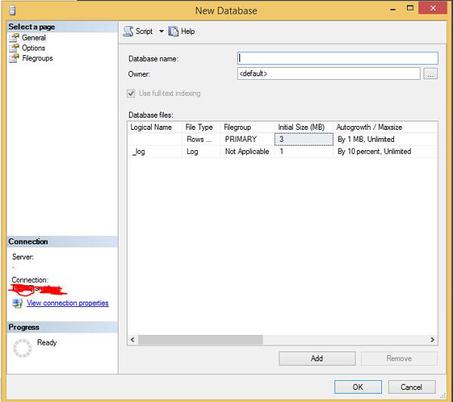Select the PRIMARY filegroup cell

248,139
